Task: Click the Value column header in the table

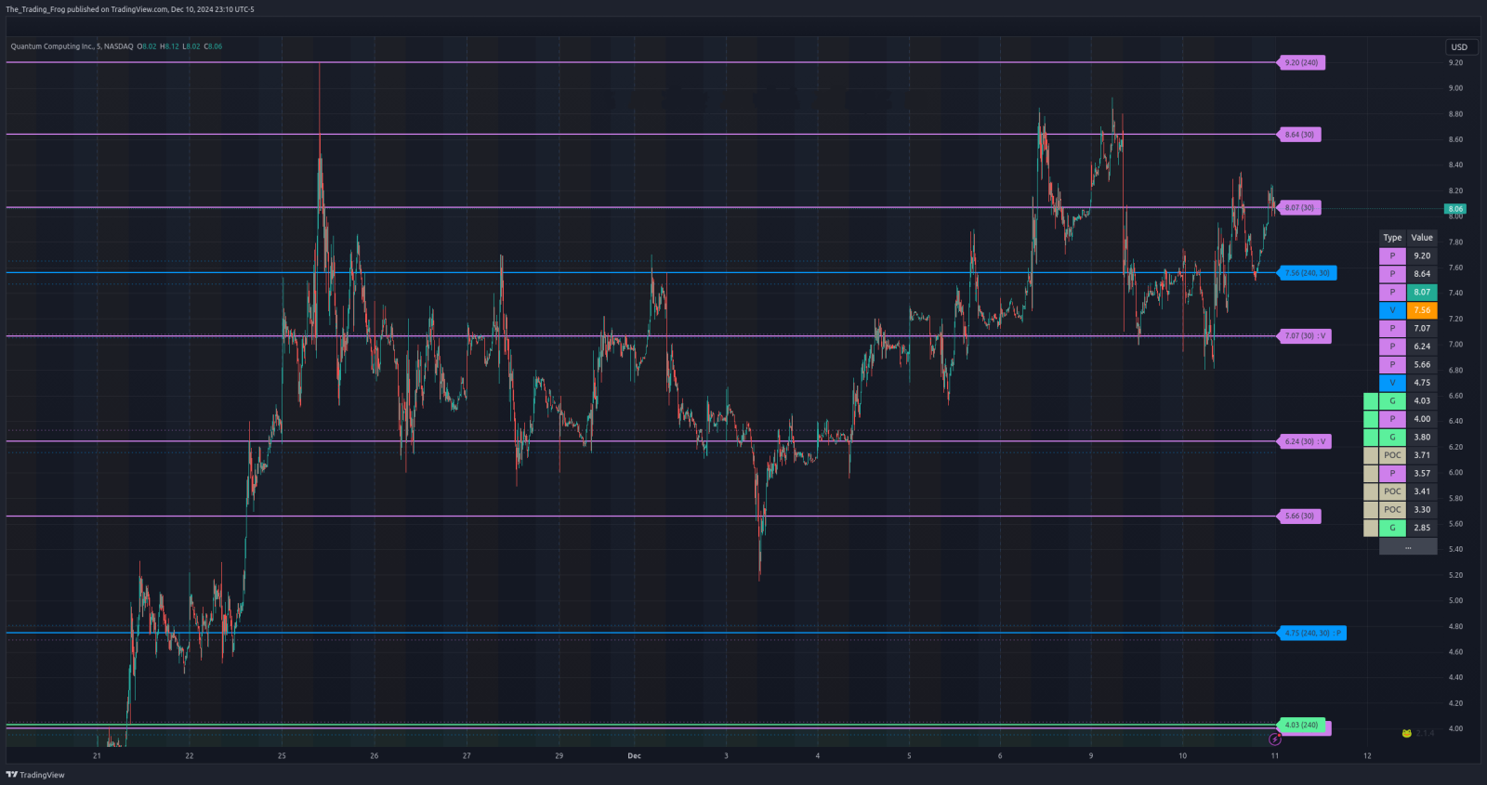Action: click(1422, 238)
